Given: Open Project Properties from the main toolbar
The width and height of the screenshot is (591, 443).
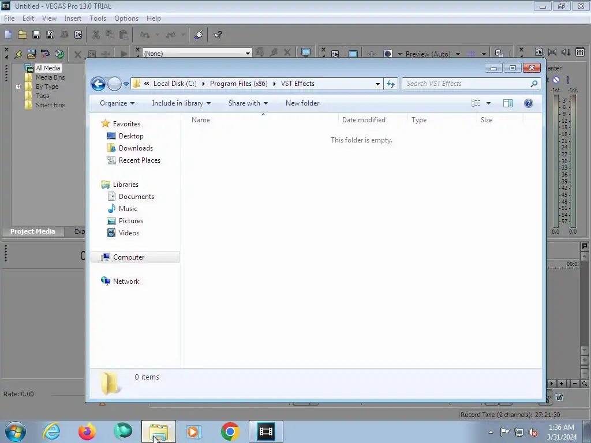Looking at the screenshot, I should click(78, 35).
